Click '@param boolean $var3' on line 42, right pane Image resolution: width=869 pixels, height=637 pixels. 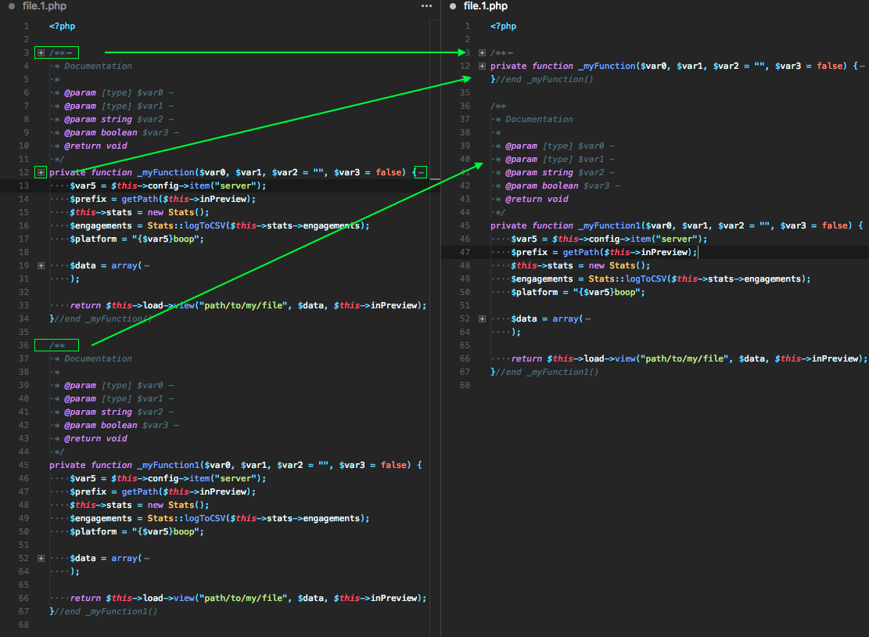coord(557,185)
